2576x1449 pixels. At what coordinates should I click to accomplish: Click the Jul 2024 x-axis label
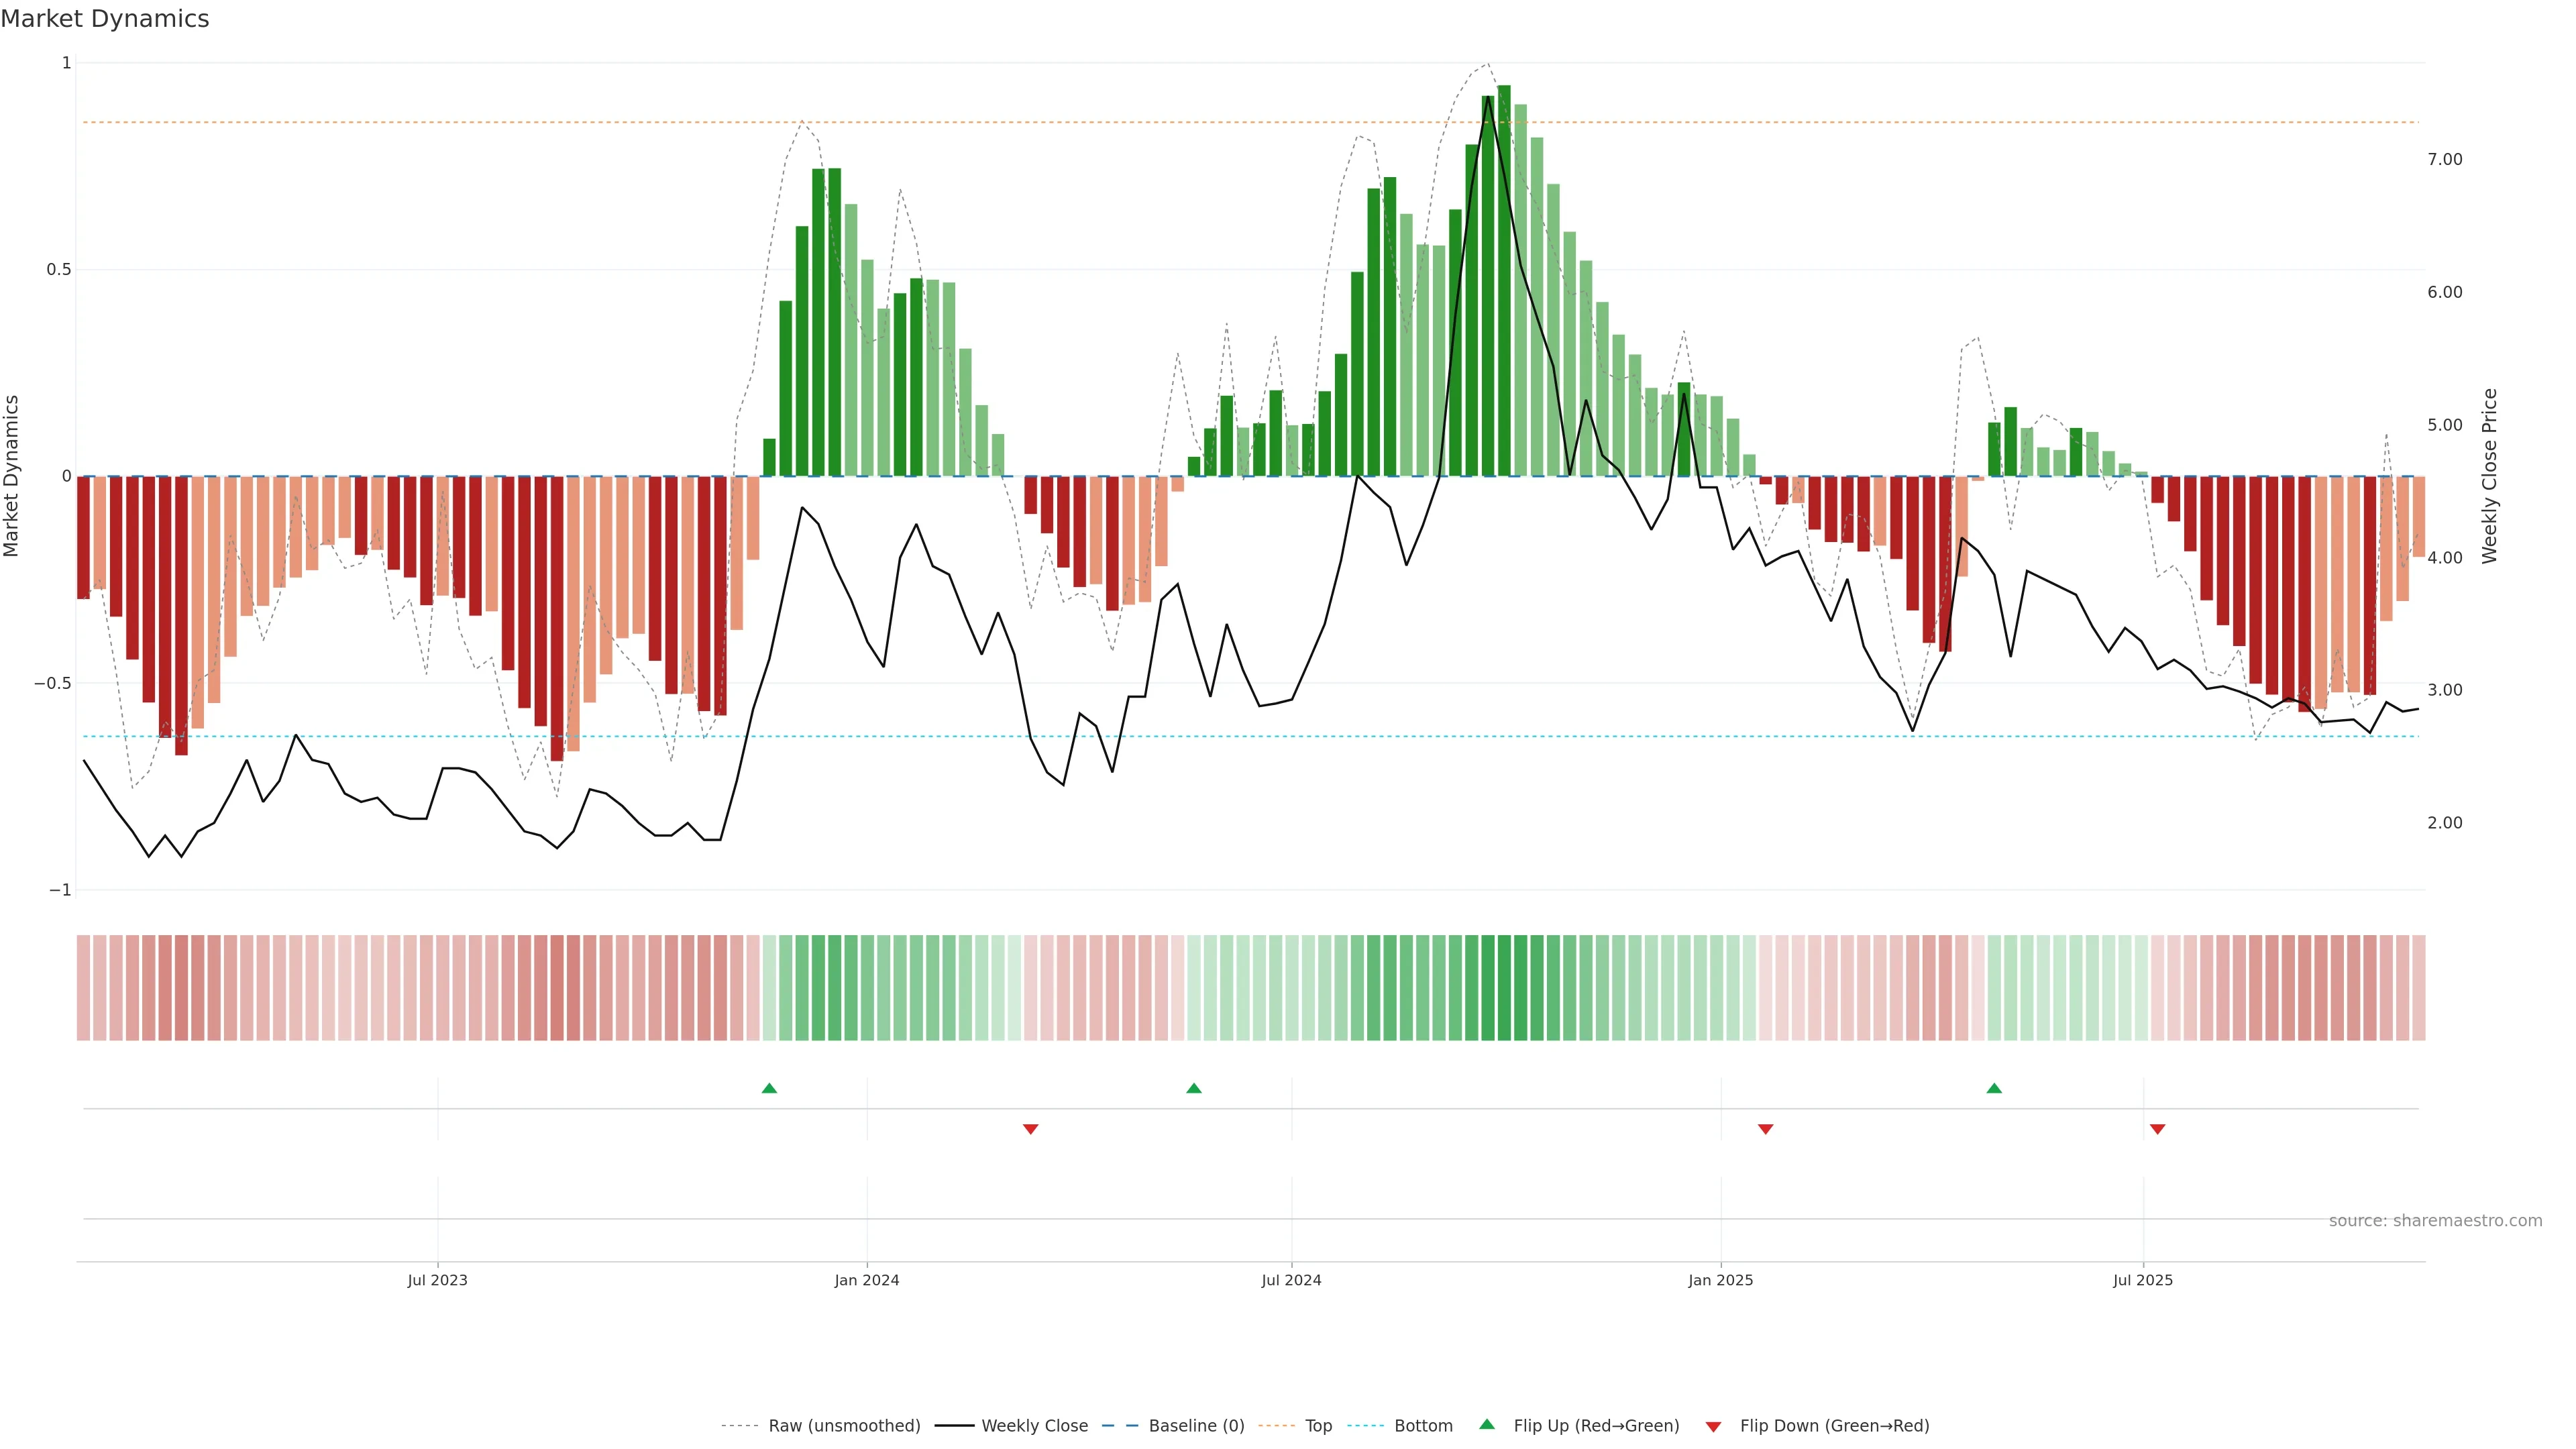point(1291,1280)
